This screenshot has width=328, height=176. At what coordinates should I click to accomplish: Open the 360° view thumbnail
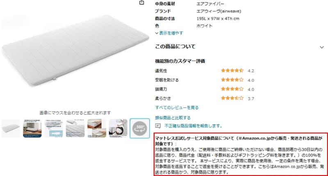(x=140, y=128)
